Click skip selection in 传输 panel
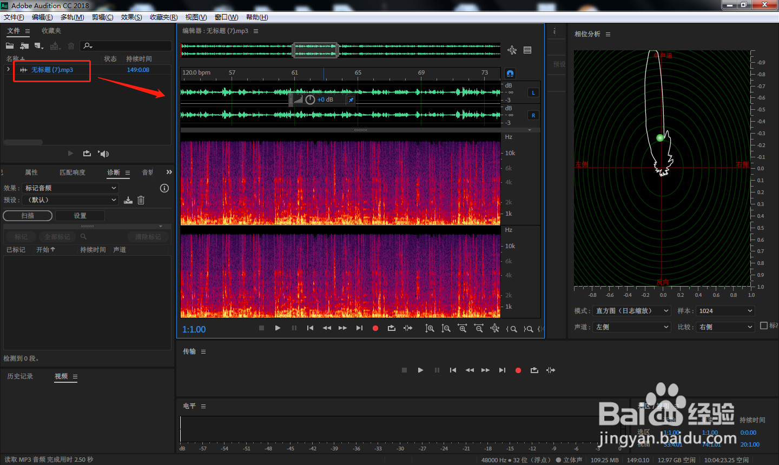 [x=551, y=370]
